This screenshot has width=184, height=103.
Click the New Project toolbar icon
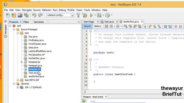click(14, 15)
